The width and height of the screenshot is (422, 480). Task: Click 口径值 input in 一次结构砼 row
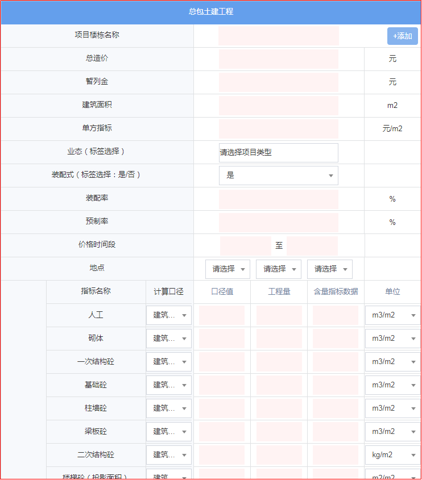click(x=222, y=362)
